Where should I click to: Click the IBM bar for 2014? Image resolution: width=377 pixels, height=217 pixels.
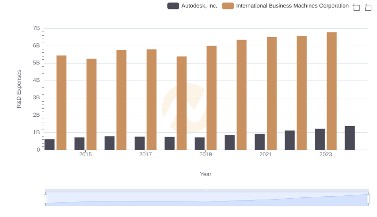[61, 103]
